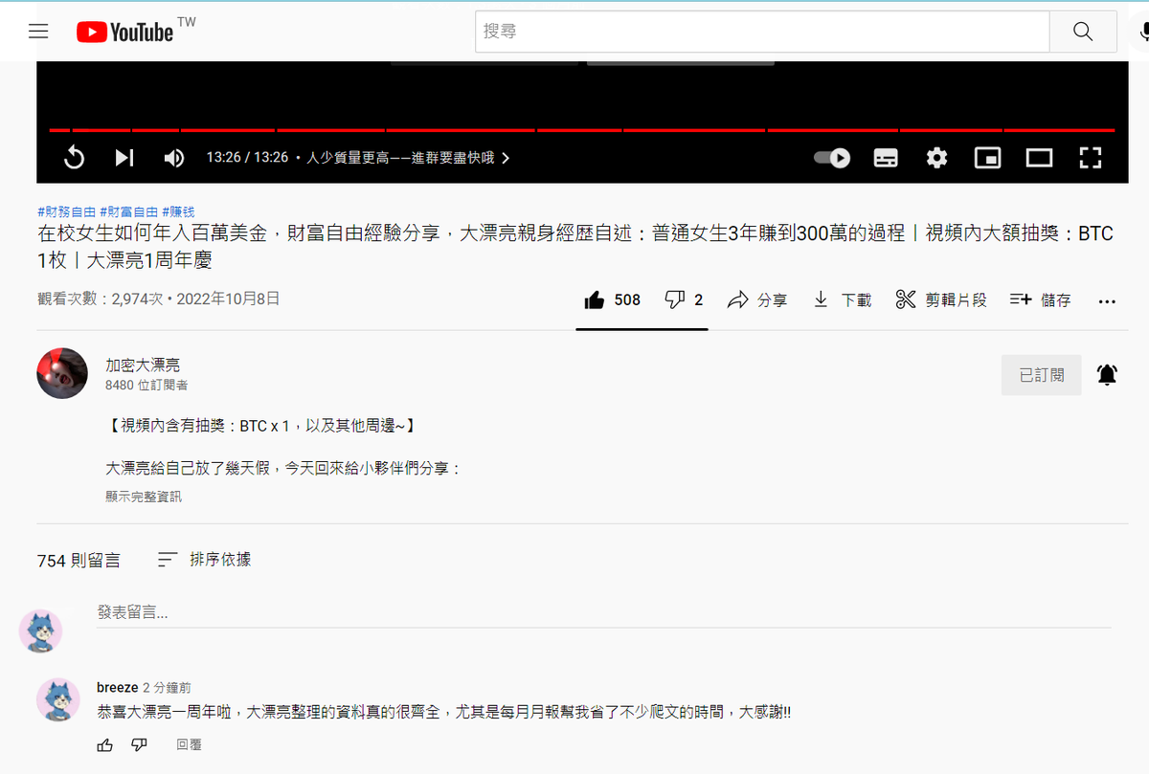
Task: Toggle the autoplay switch
Action: point(832,158)
